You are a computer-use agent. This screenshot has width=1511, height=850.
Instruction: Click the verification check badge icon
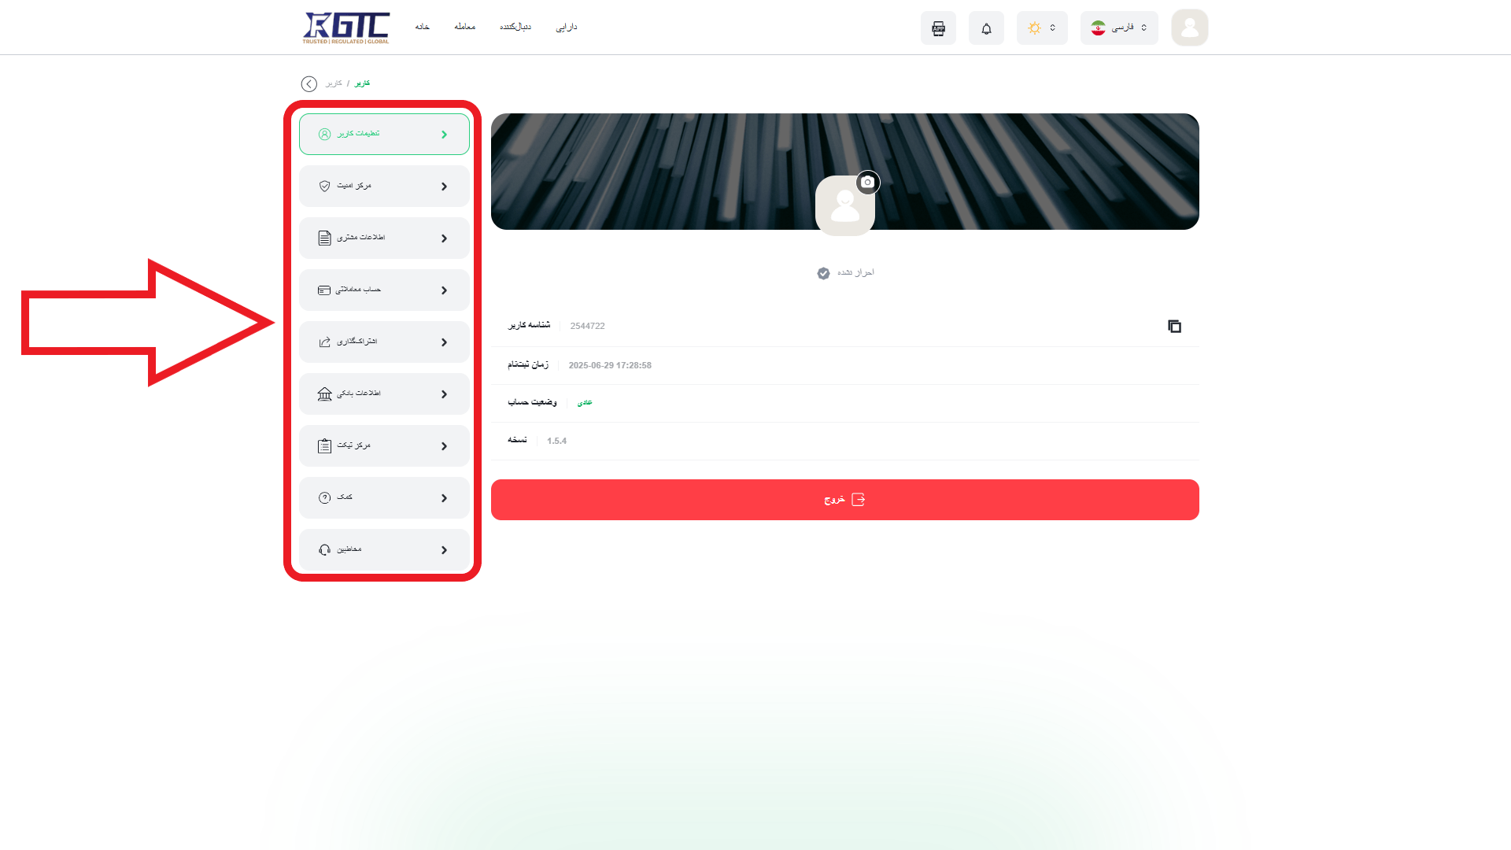823,273
